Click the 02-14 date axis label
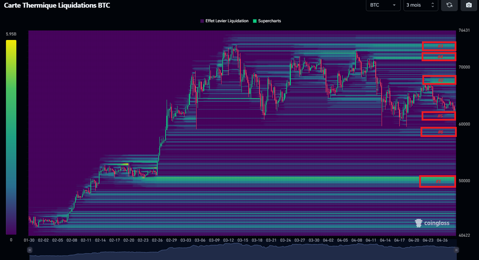 tap(100, 240)
